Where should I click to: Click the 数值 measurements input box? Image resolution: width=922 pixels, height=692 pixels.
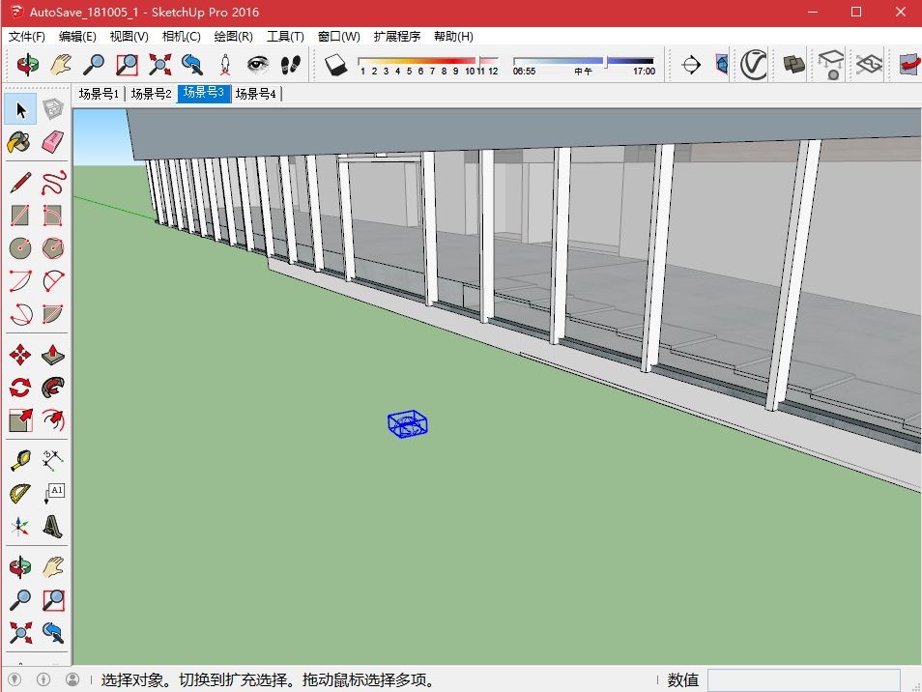coord(803,680)
